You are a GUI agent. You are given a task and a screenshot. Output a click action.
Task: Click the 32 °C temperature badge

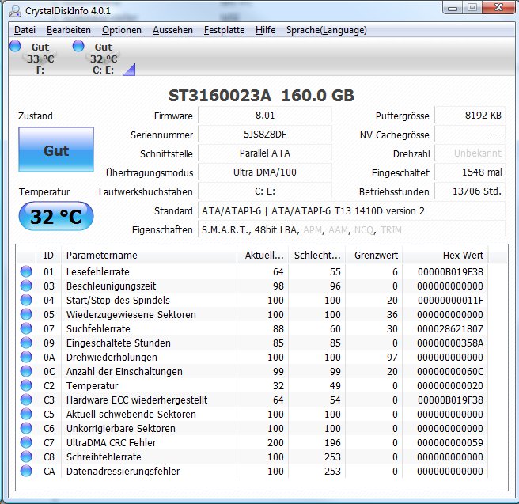[56, 217]
